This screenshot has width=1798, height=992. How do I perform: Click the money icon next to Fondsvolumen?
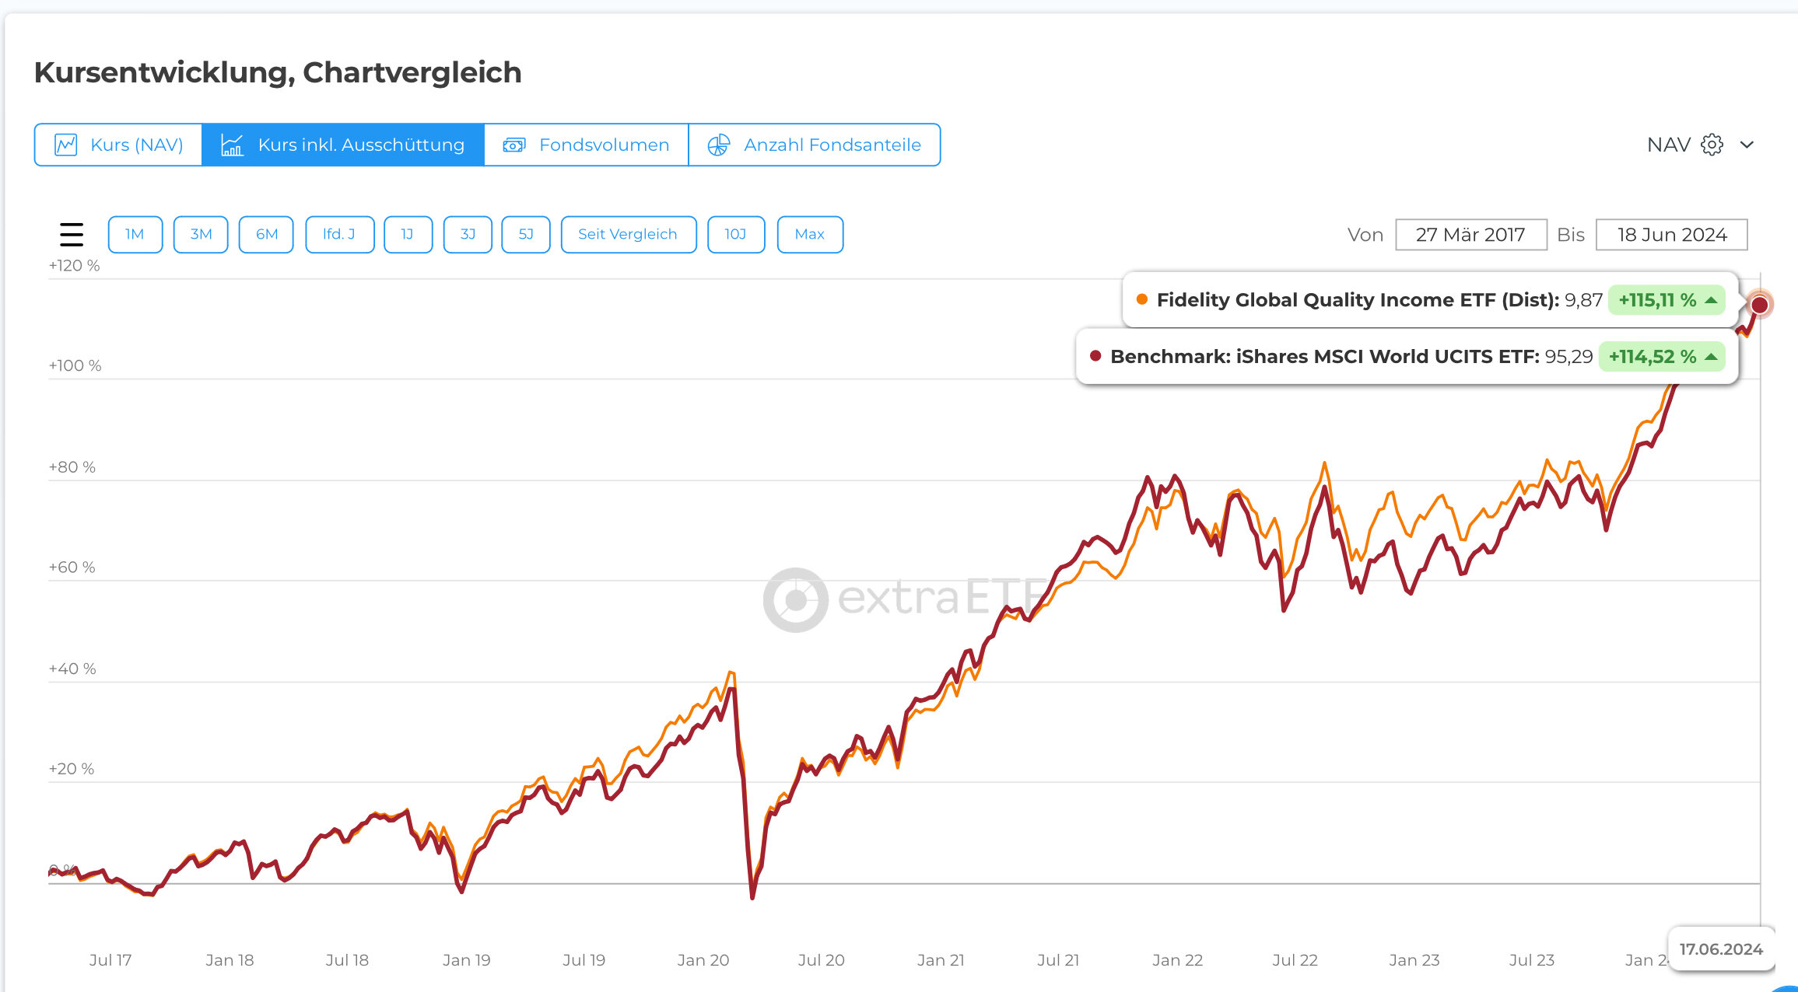tap(514, 145)
